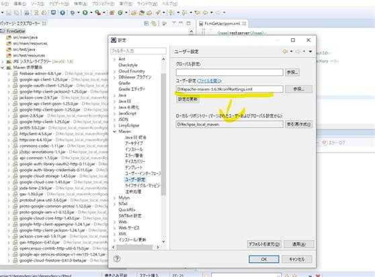This screenshot has width=375, height=277.
Task: Expand the Ant preferences node
Action: (x=114, y=59)
